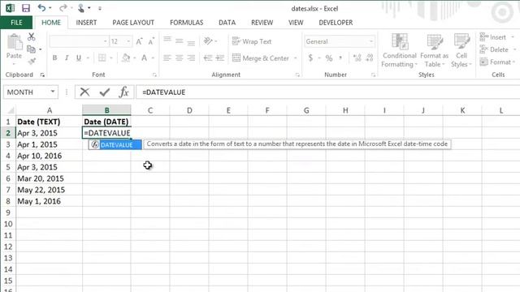Open Font dialog launcher

point(154,75)
